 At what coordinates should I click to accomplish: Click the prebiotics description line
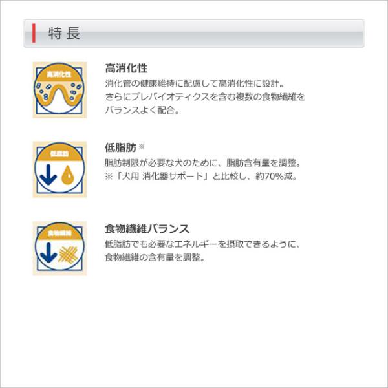(x=205, y=97)
